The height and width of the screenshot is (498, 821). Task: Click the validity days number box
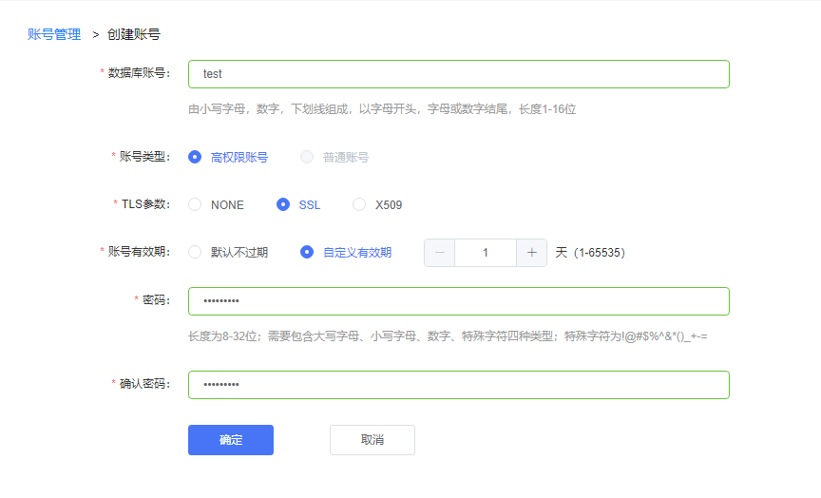[x=485, y=253]
